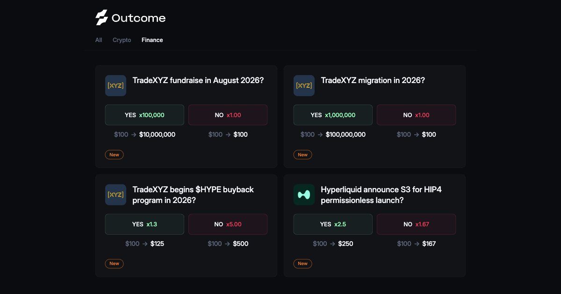561x294 pixels.
Task: Choose NO x1.00 on fundraise market
Action: tap(228, 115)
